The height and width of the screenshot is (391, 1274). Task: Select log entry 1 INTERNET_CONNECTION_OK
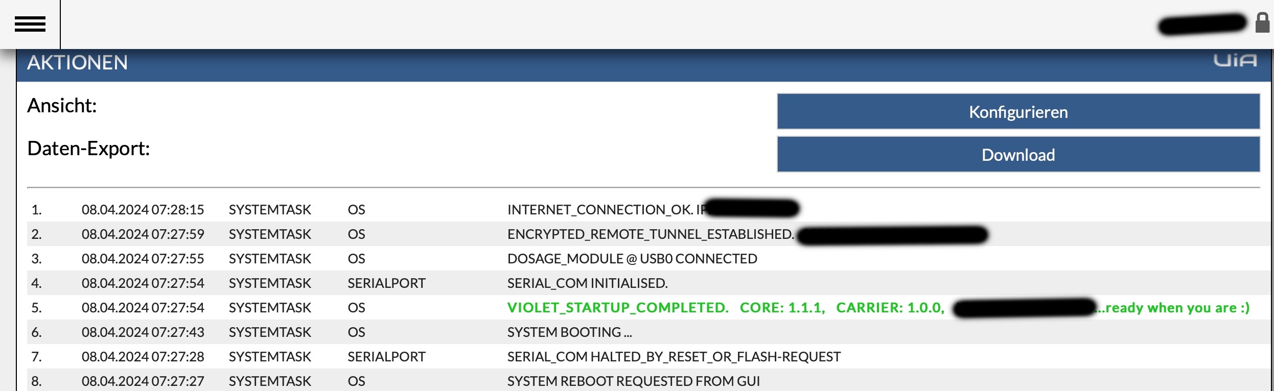648,209
